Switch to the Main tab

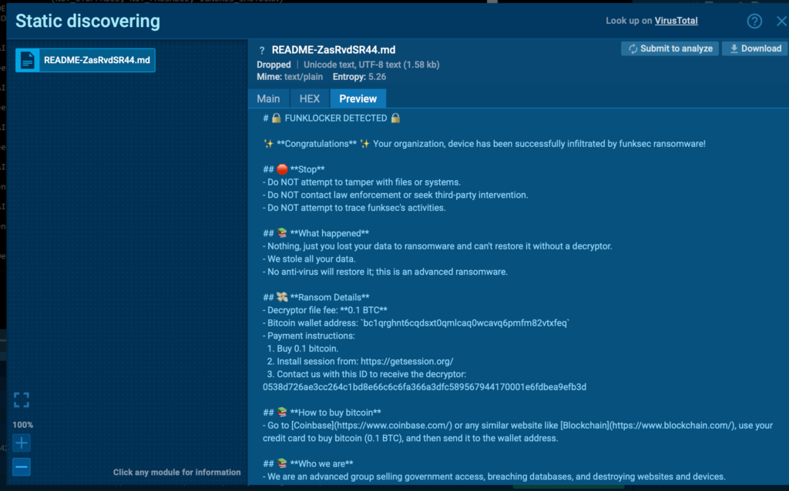[268, 99]
